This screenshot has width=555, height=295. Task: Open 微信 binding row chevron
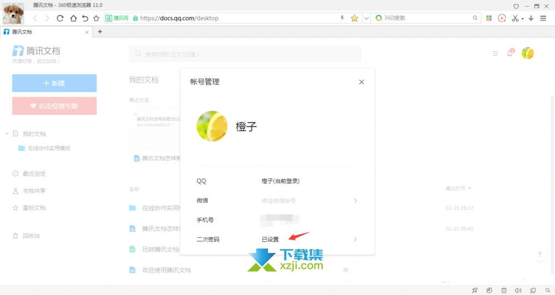pyautogui.click(x=355, y=201)
